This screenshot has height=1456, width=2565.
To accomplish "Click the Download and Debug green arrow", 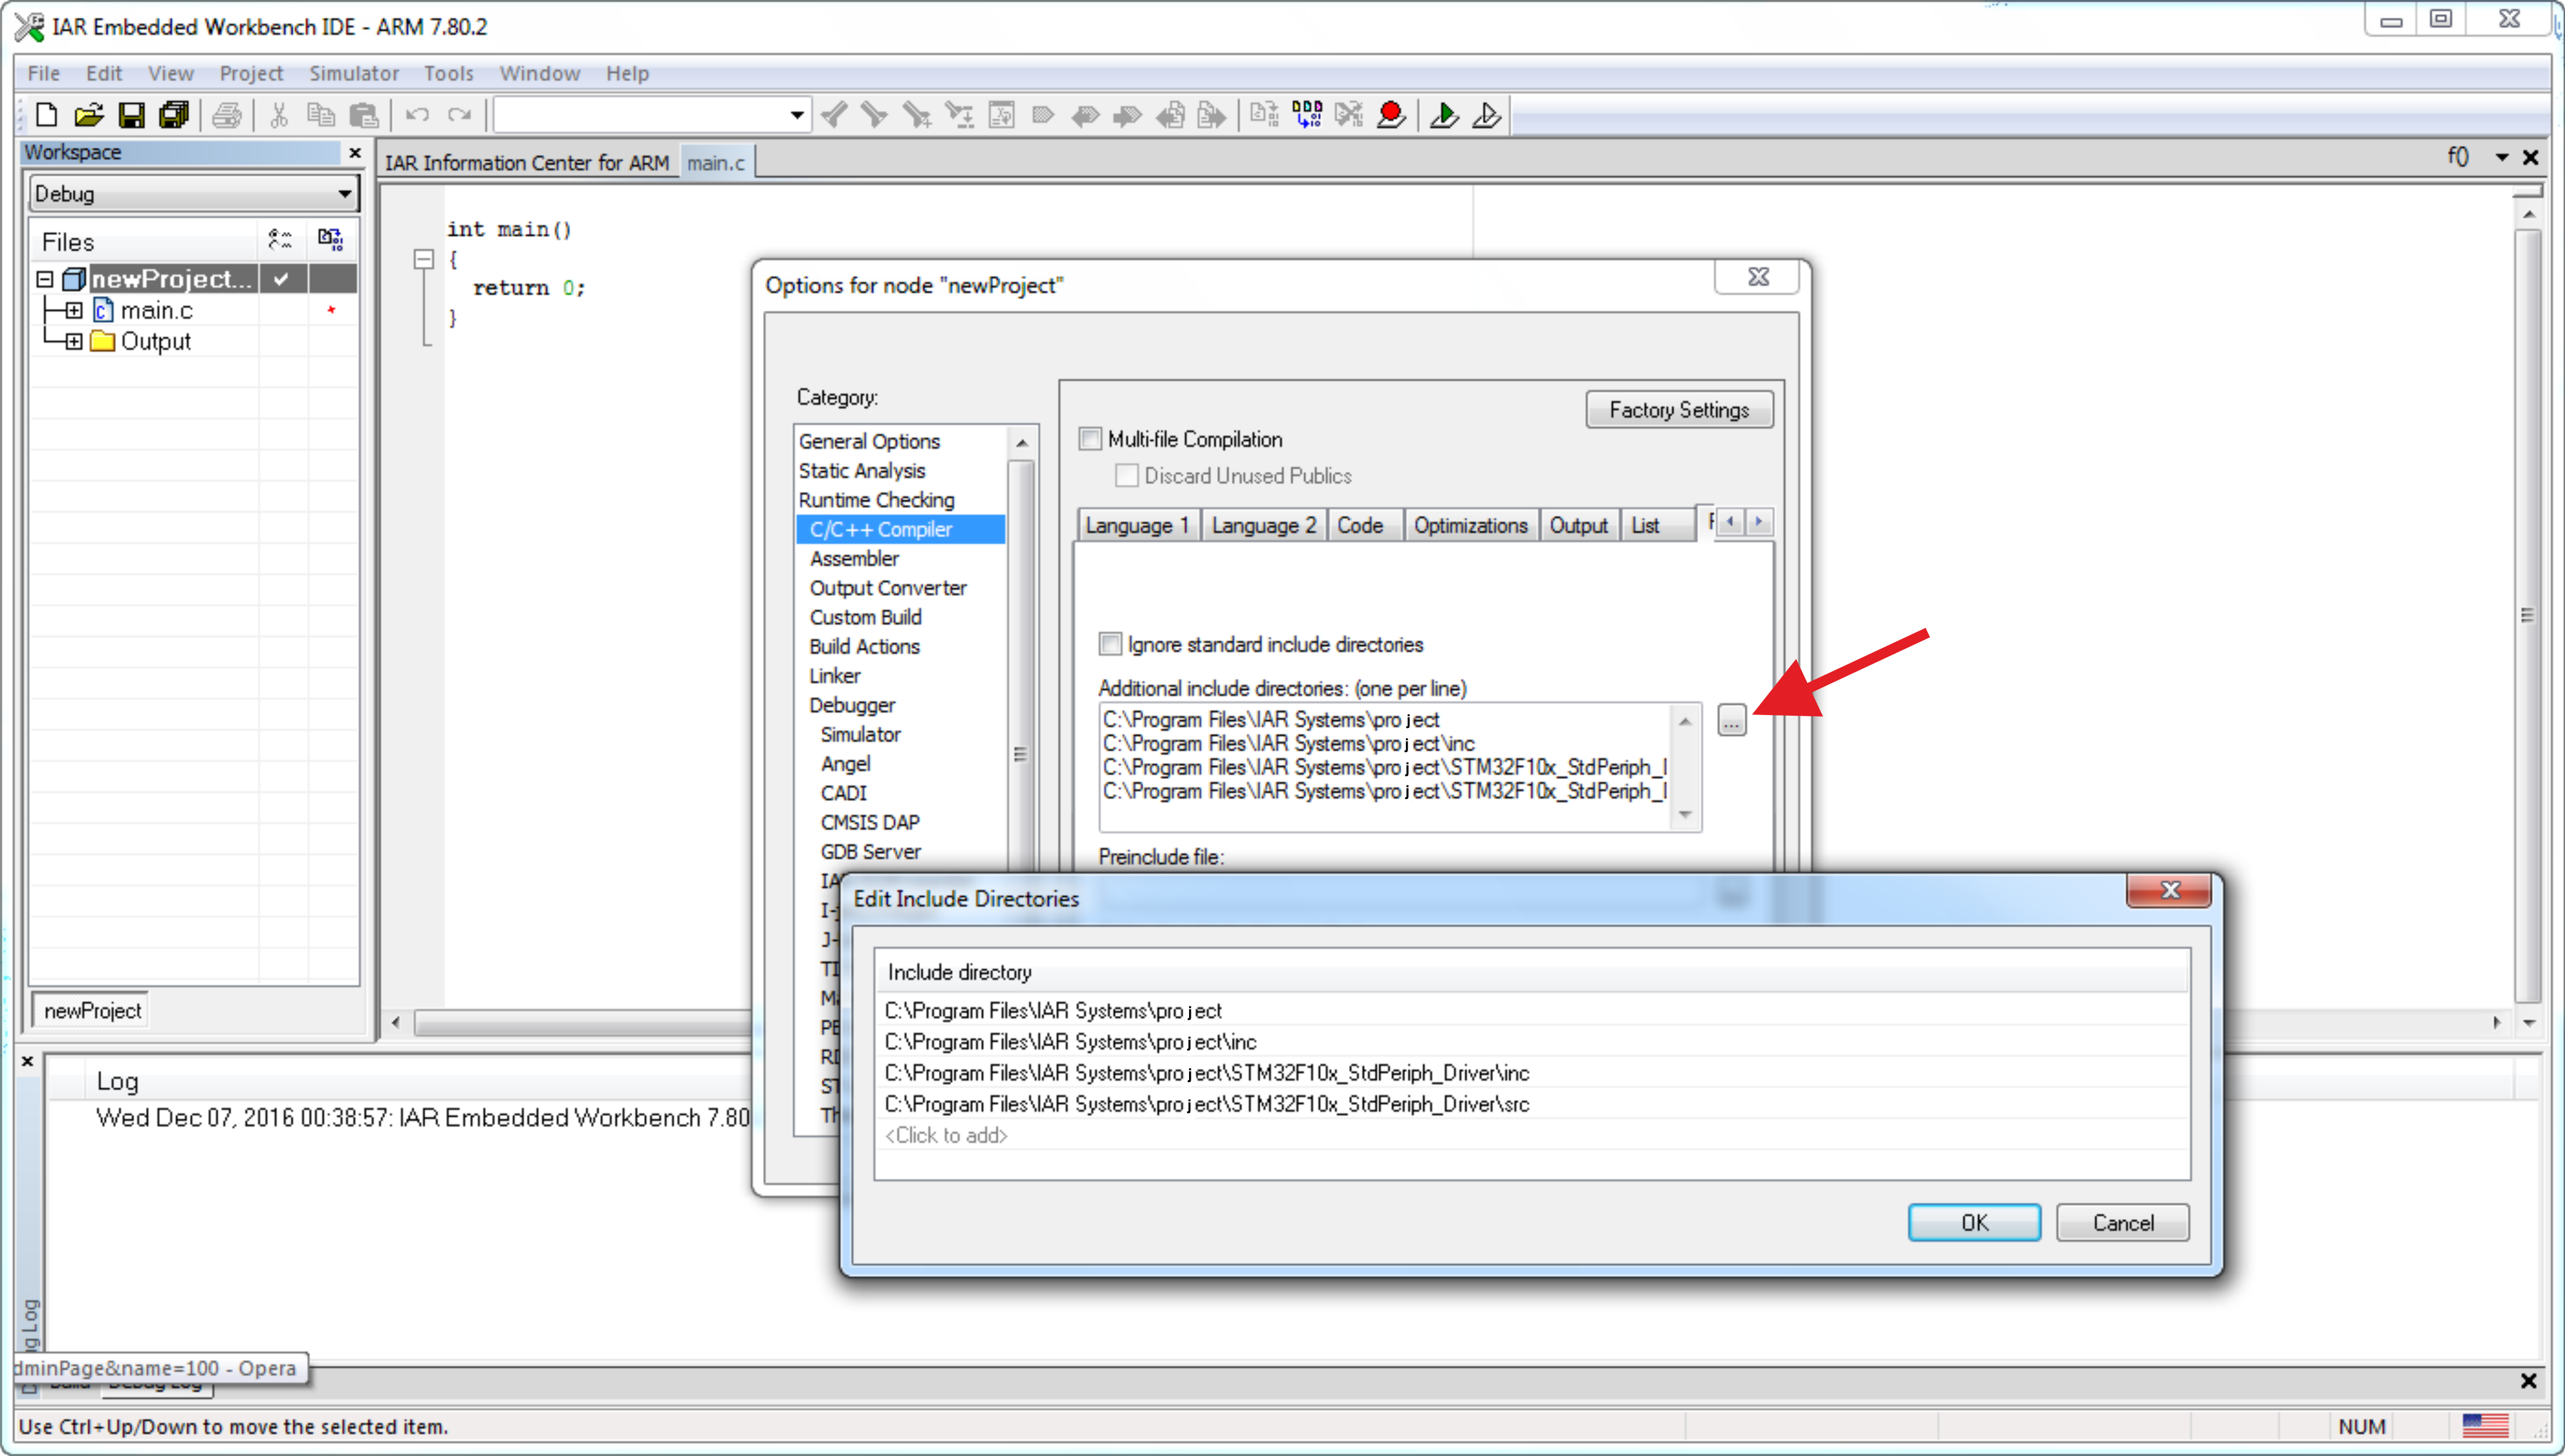I will (x=1443, y=116).
